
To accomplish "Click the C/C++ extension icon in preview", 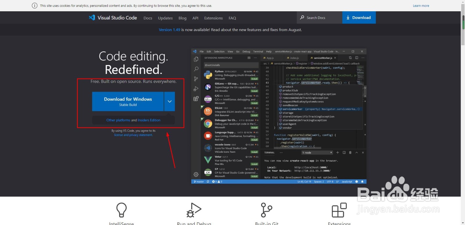I will pos(208,99).
